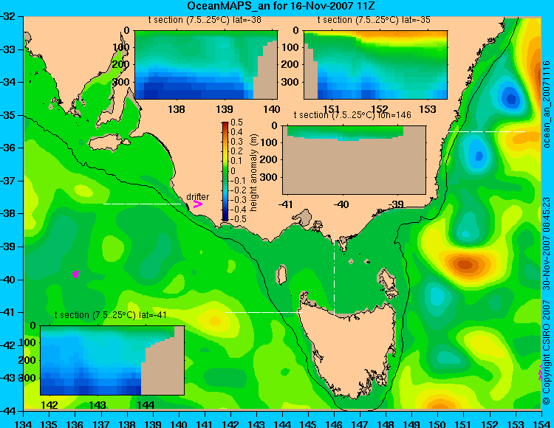This screenshot has height=428, width=554.
Task: Click King Island northwest of Tasmania
Action: point(281,275)
